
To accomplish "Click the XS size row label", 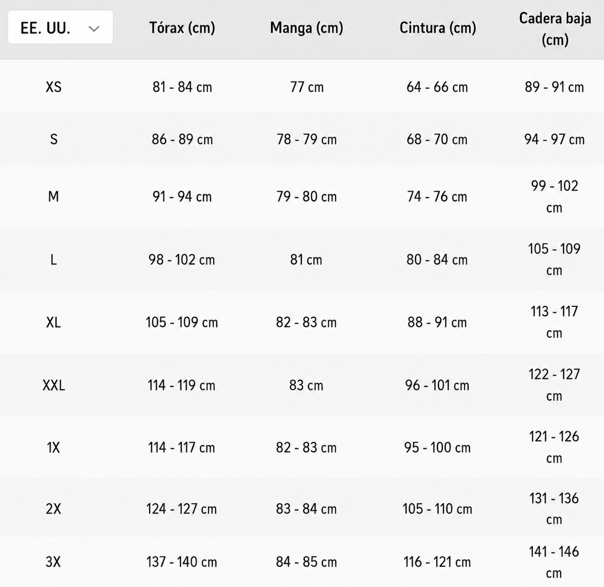I will click(54, 87).
